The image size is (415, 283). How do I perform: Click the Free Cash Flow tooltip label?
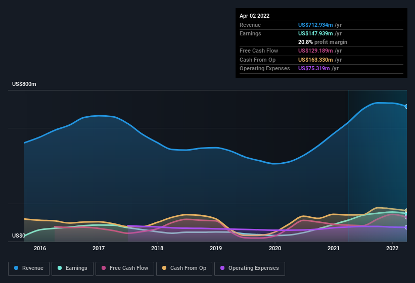pos(259,51)
